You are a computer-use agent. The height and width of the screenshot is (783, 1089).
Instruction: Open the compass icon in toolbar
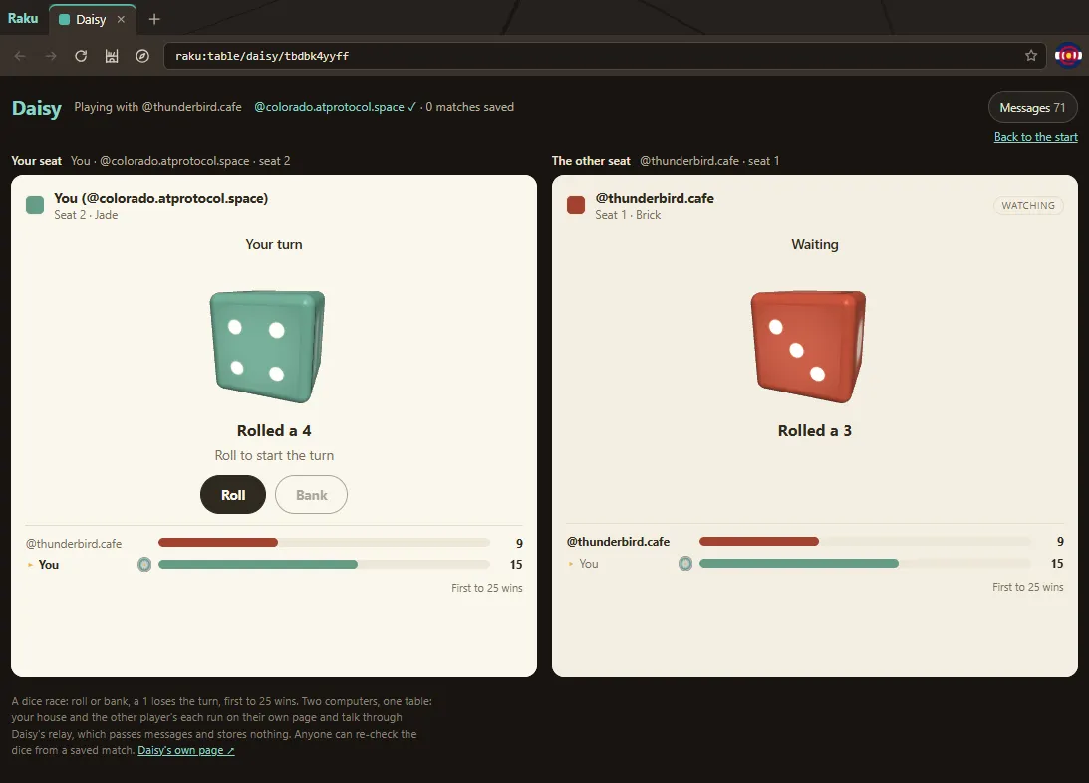142,56
